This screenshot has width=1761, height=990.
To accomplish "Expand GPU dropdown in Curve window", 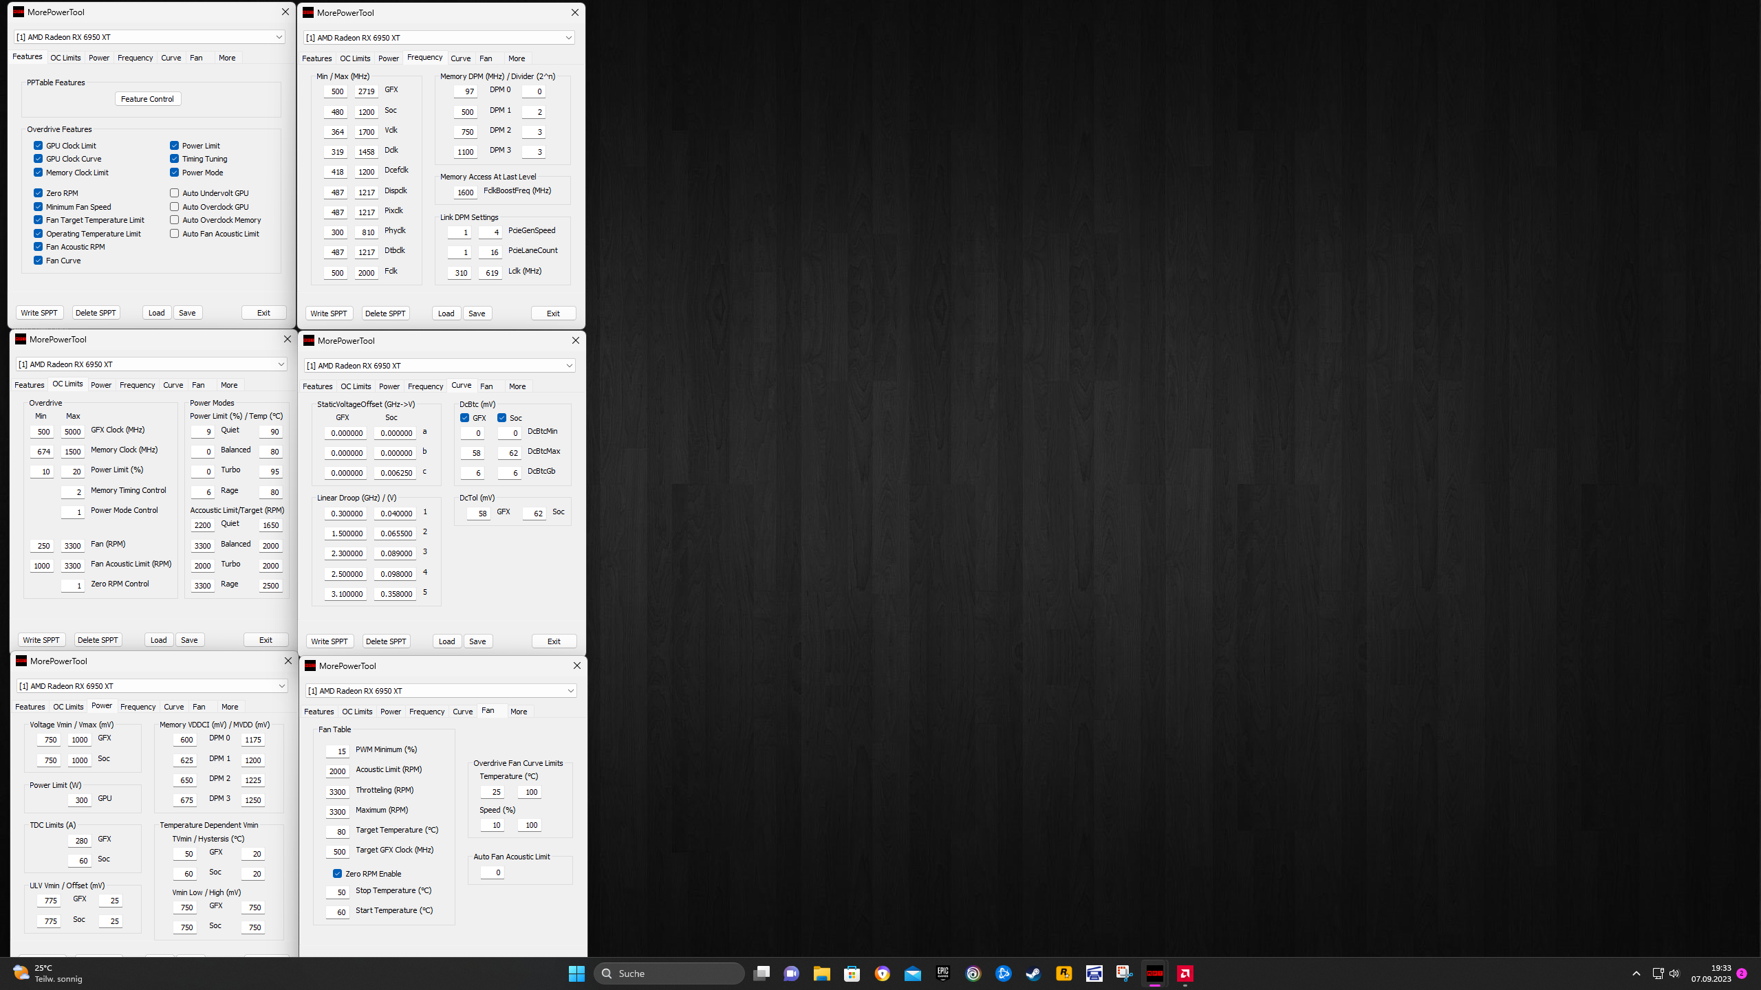I will point(569,366).
